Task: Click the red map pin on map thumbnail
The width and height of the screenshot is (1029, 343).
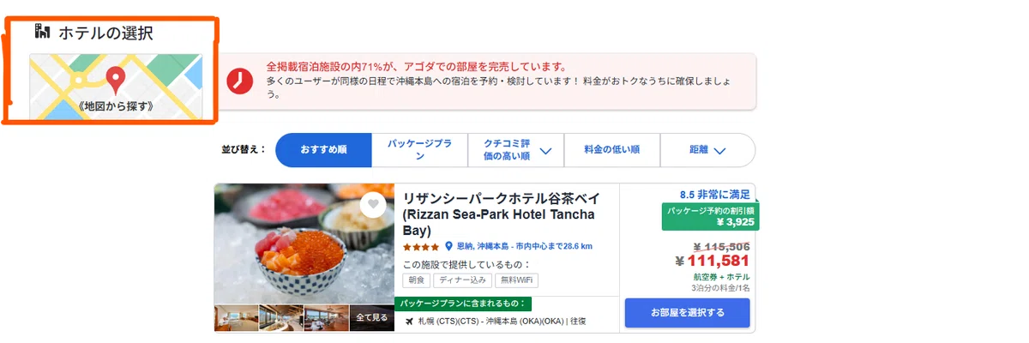Action: point(115,81)
